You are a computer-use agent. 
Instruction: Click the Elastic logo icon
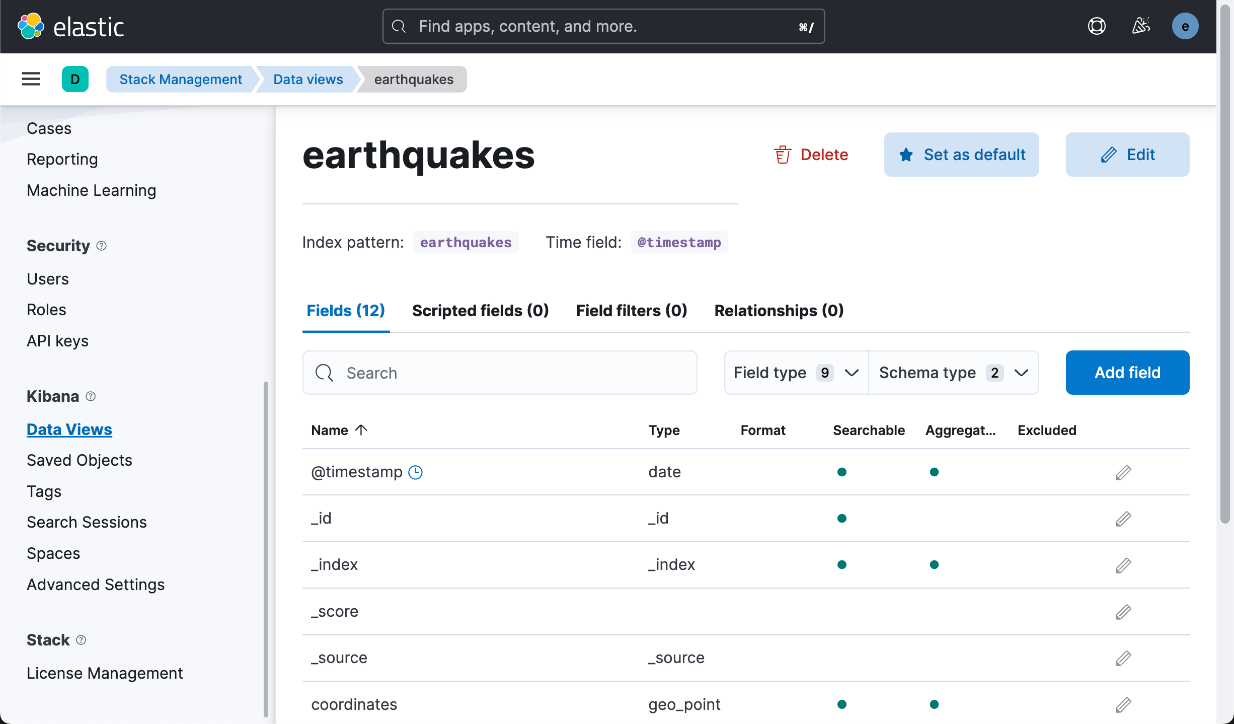point(31,26)
